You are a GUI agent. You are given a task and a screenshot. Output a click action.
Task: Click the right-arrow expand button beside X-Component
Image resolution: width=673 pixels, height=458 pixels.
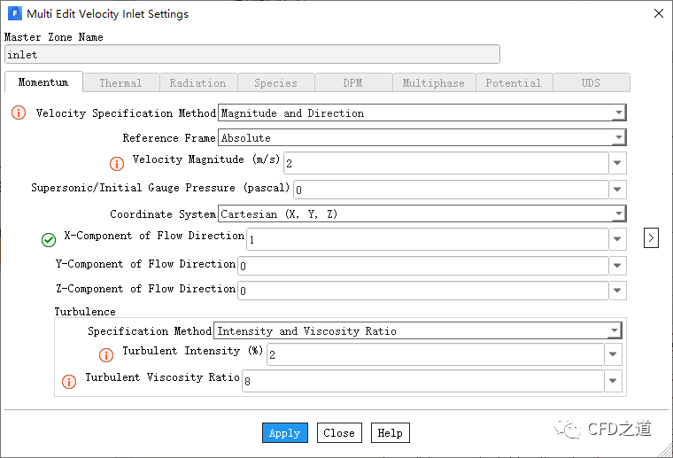pos(651,238)
